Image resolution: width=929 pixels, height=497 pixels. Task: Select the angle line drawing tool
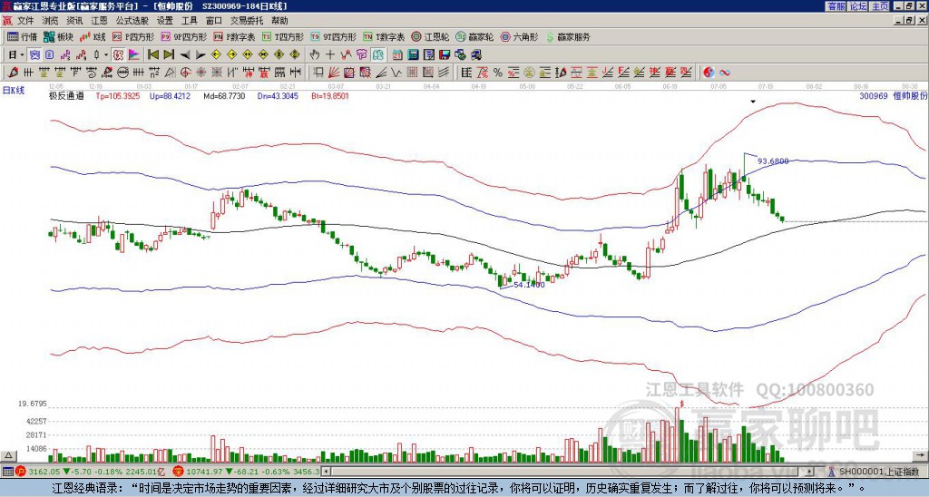tap(380, 73)
